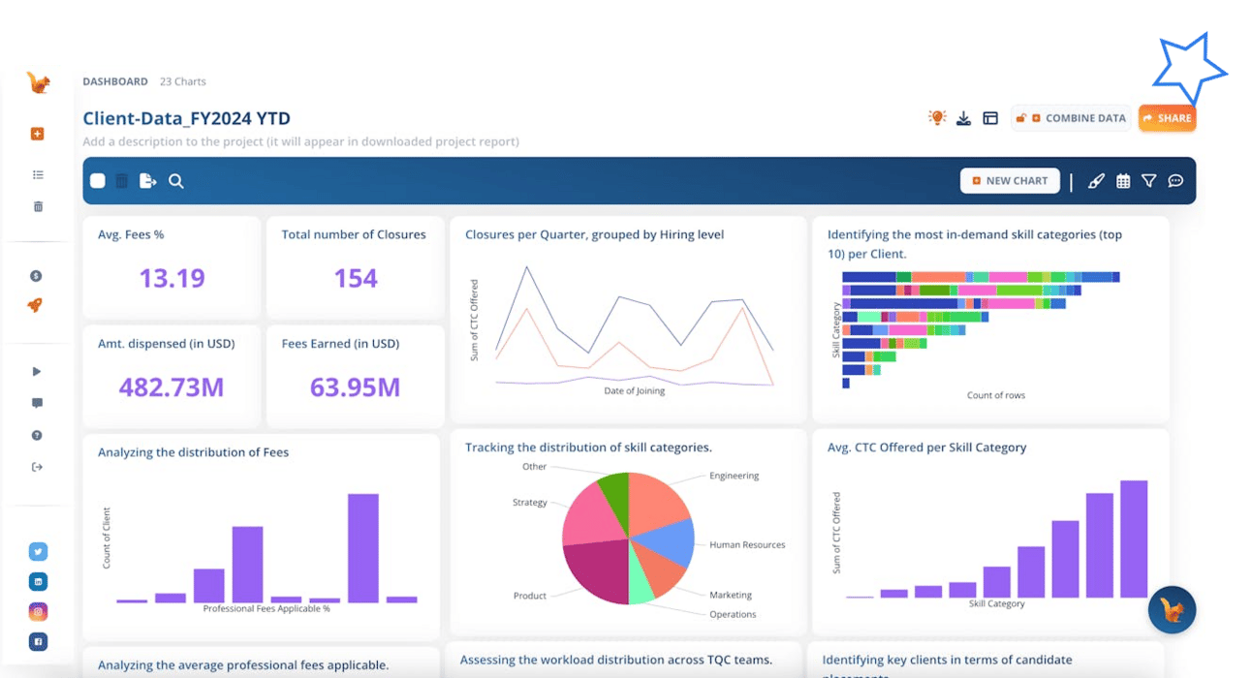Click the dollar pricing icon in sidebar
This screenshot has height=678, width=1252.
(37, 276)
